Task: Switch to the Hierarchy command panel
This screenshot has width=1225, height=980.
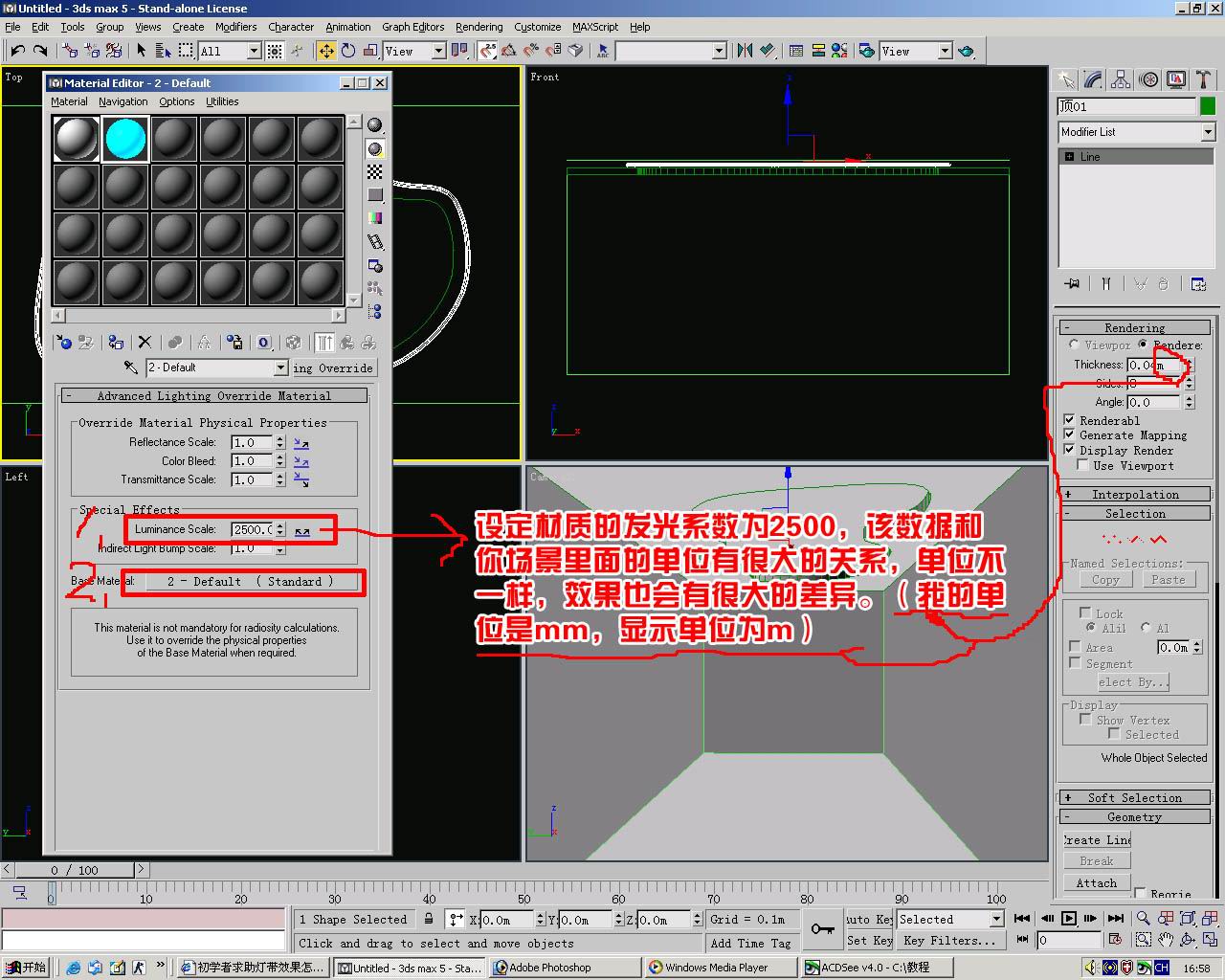Action: 1121,80
